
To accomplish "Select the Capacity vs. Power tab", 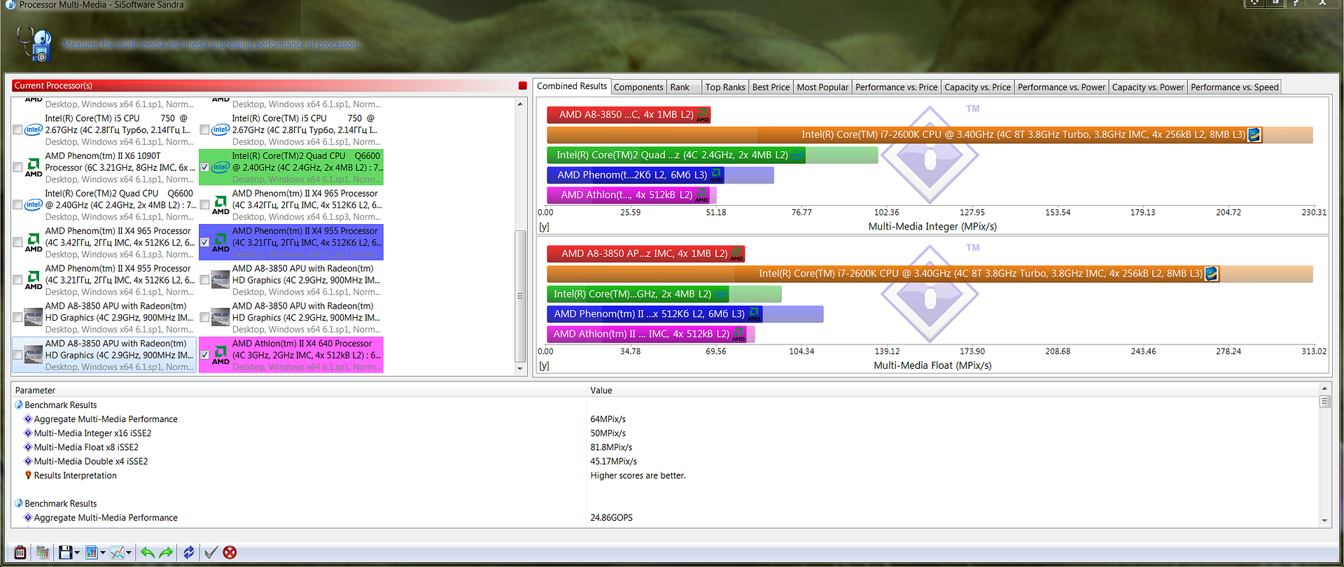I will [x=1148, y=87].
